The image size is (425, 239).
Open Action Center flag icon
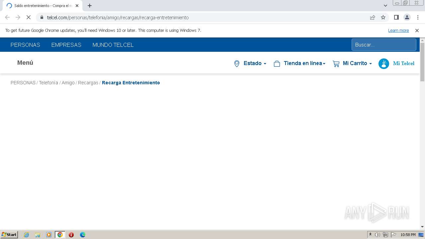pyautogui.click(x=393, y=235)
